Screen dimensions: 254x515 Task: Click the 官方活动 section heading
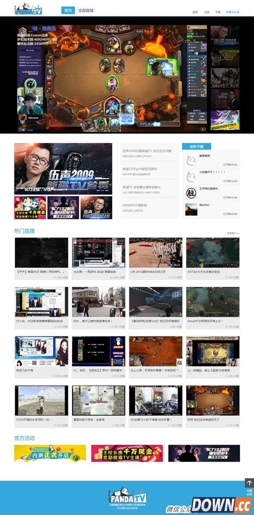pos(25,438)
